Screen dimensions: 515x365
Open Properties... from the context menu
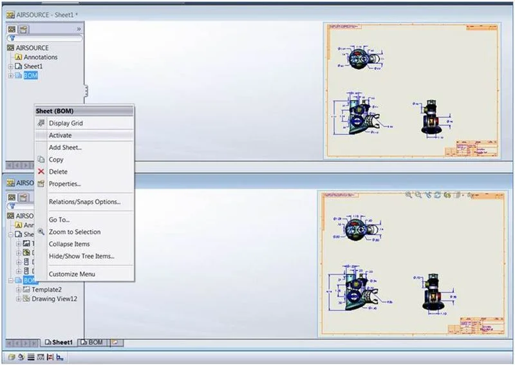pyautogui.click(x=84, y=183)
